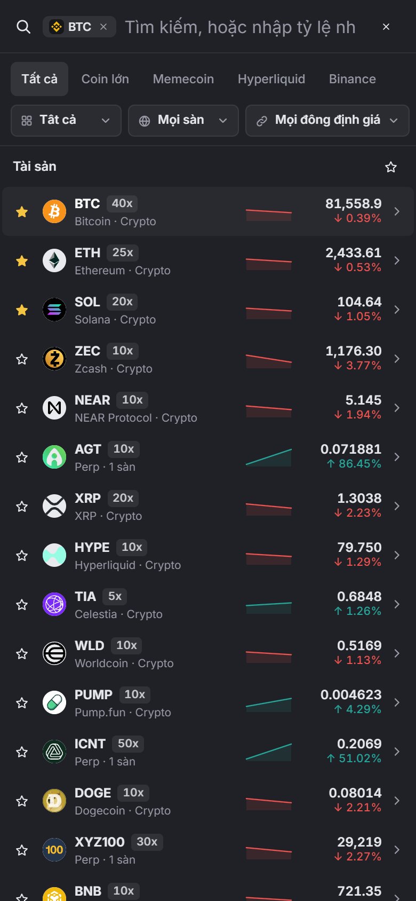Open the Mọi đồng định giá dropdown

[x=327, y=121]
